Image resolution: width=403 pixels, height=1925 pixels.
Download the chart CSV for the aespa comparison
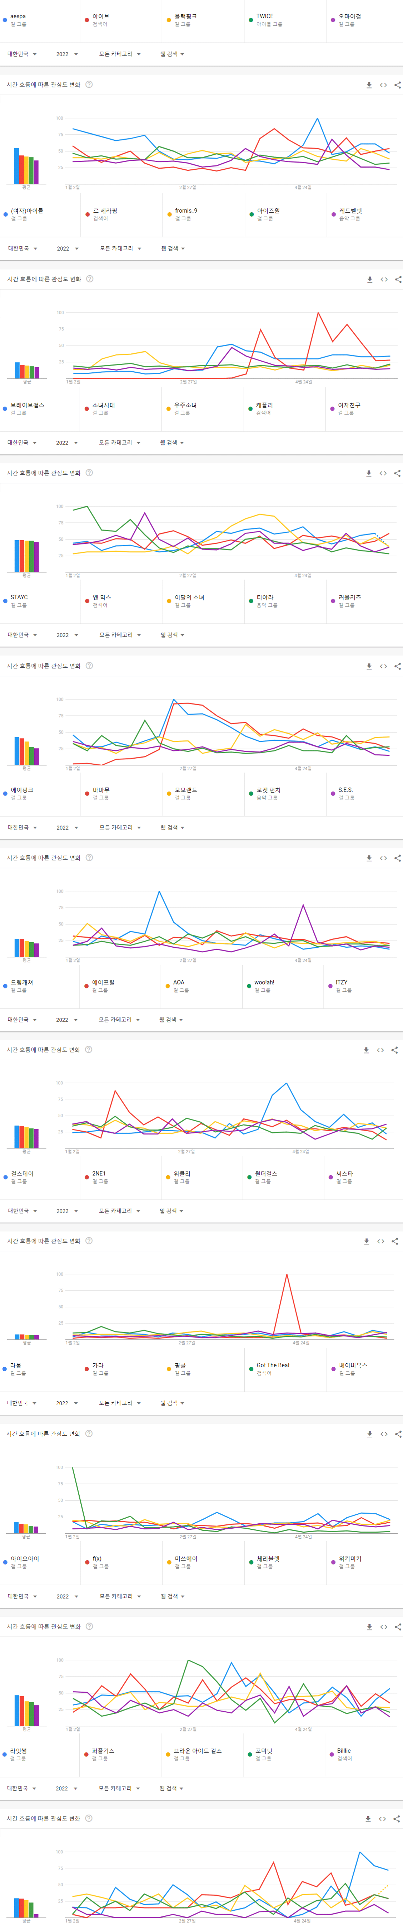click(x=369, y=85)
